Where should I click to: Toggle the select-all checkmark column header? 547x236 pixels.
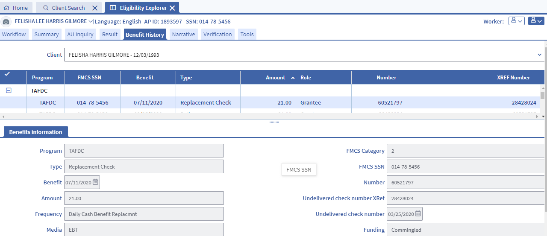click(7, 74)
